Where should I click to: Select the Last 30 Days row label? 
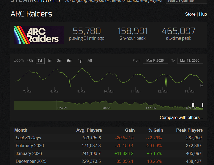click(28, 138)
